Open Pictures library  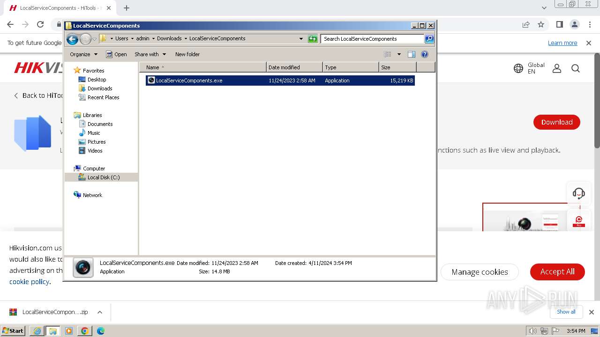click(97, 142)
